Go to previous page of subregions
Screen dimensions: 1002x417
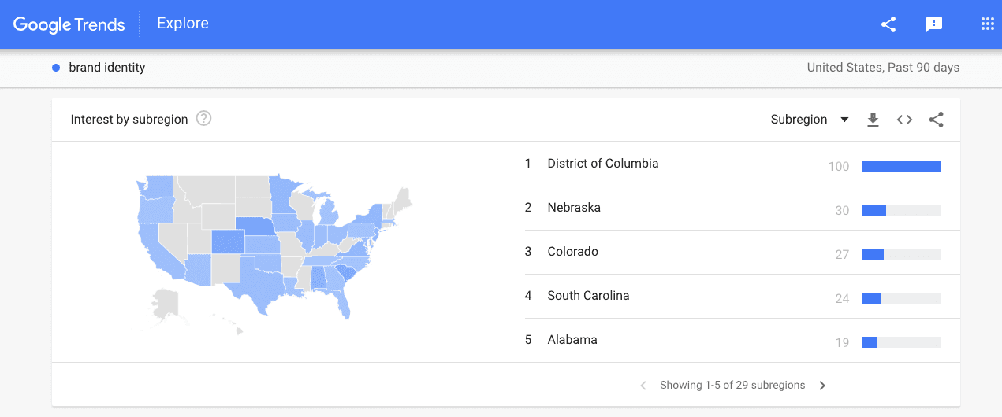pyautogui.click(x=643, y=386)
